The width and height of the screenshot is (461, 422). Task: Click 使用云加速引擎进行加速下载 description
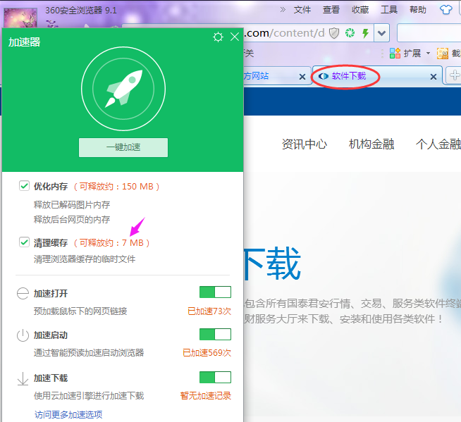click(x=89, y=395)
